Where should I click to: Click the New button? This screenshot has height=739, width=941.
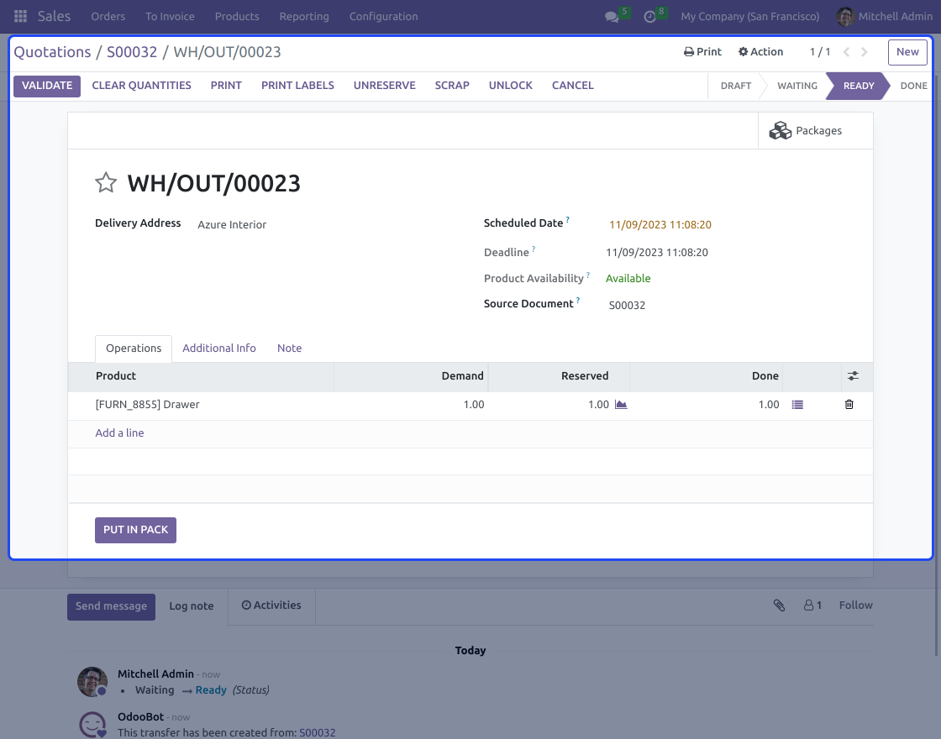pyautogui.click(x=907, y=52)
